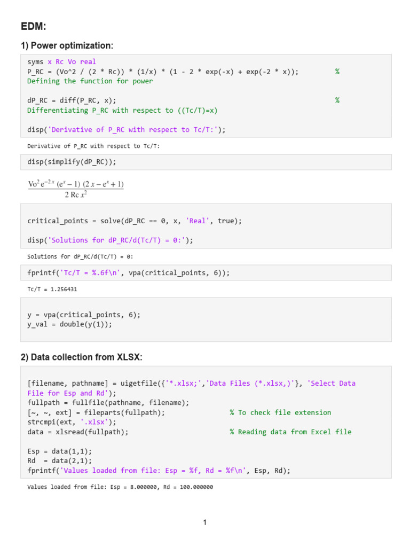The width and height of the screenshot is (410, 547).
Task: Place cursor on the "dP_RC = diff(P_RC, x);" line
Action: pyautogui.click(x=71, y=100)
